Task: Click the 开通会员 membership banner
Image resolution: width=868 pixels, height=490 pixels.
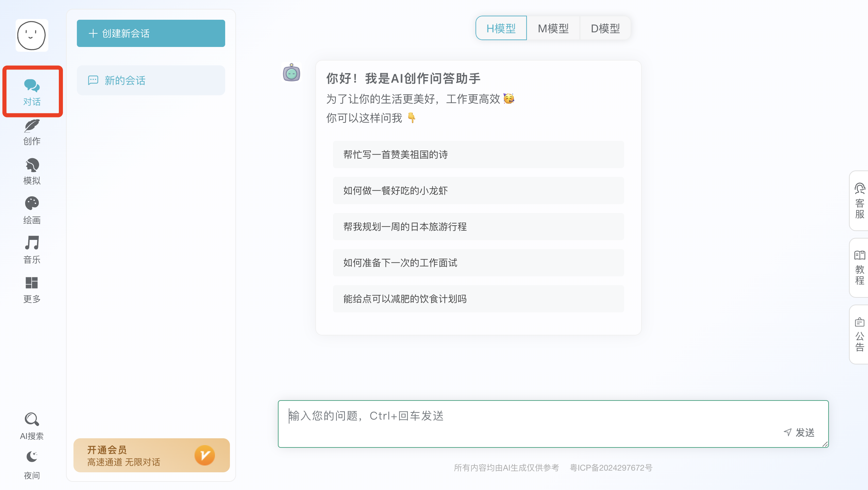Action: click(151, 455)
